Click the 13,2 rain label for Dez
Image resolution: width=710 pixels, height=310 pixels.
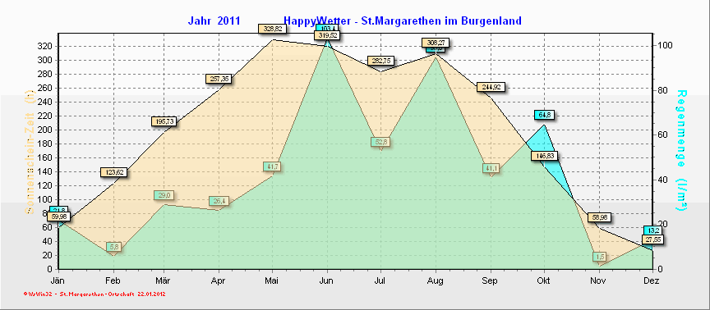[653, 230]
